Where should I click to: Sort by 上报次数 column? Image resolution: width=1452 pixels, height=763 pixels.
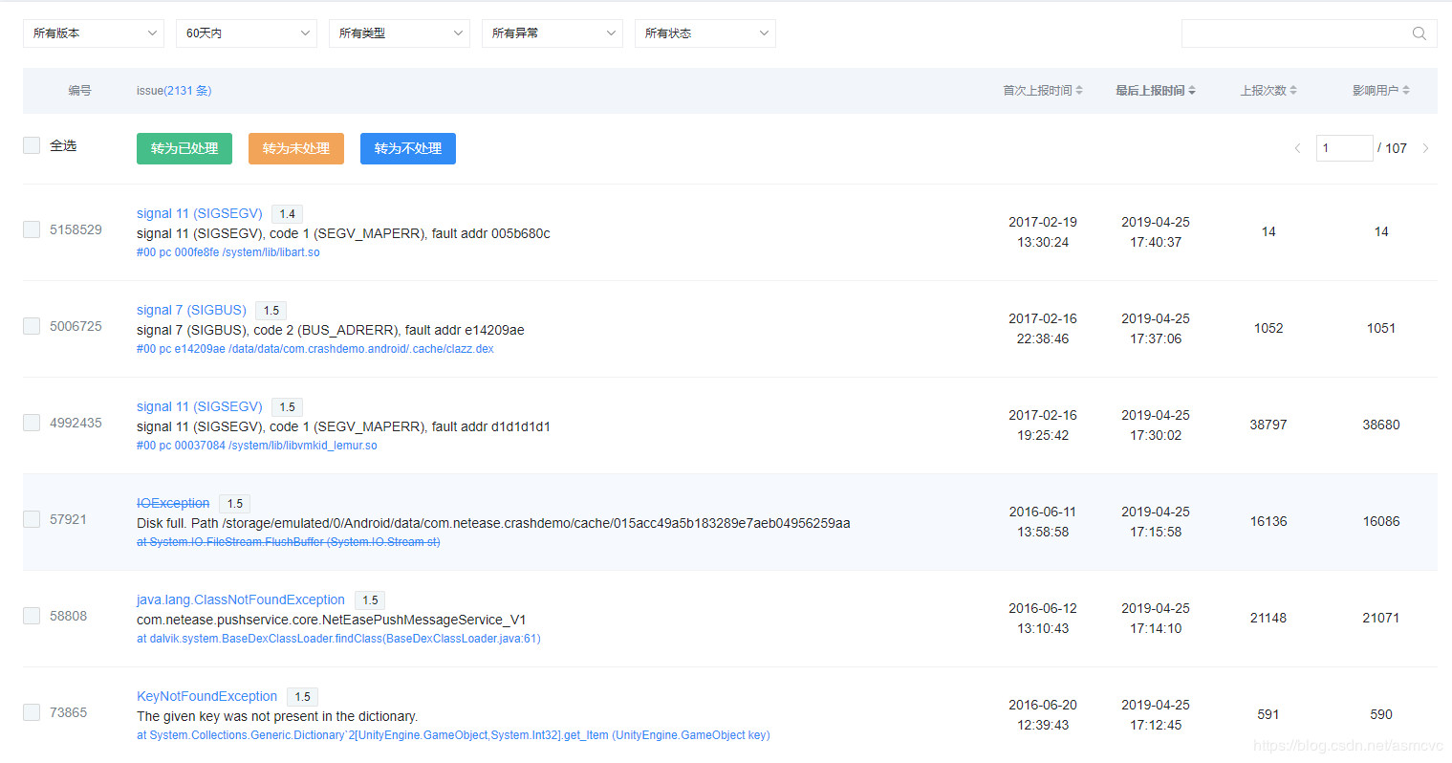coord(1268,91)
